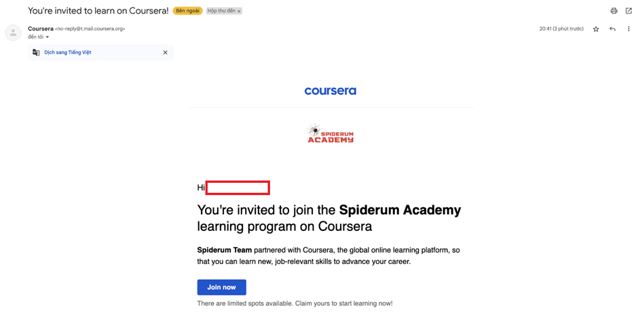Remove the "Hộp thư đến" label
Screen dimensions: 638x323
pyautogui.click(x=239, y=12)
